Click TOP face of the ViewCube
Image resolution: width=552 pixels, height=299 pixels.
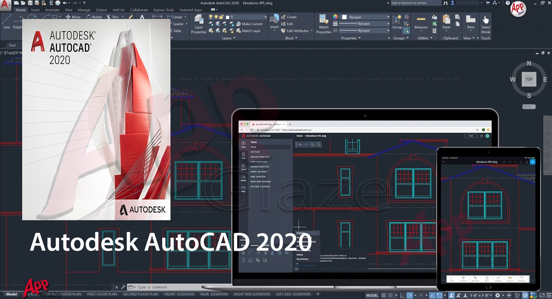[529, 79]
